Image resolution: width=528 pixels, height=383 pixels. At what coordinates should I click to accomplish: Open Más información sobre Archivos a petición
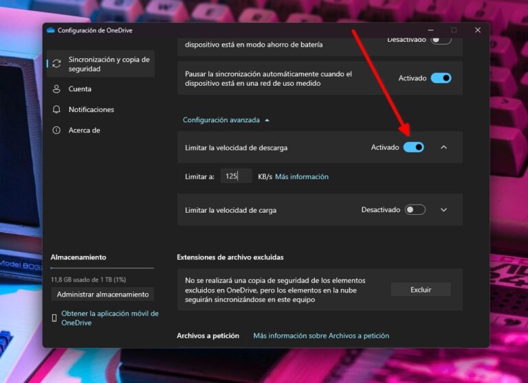click(x=321, y=336)
